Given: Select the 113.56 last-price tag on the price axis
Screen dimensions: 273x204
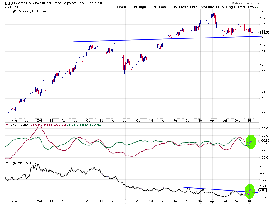Looking at the screenshot, I should 264,32.
